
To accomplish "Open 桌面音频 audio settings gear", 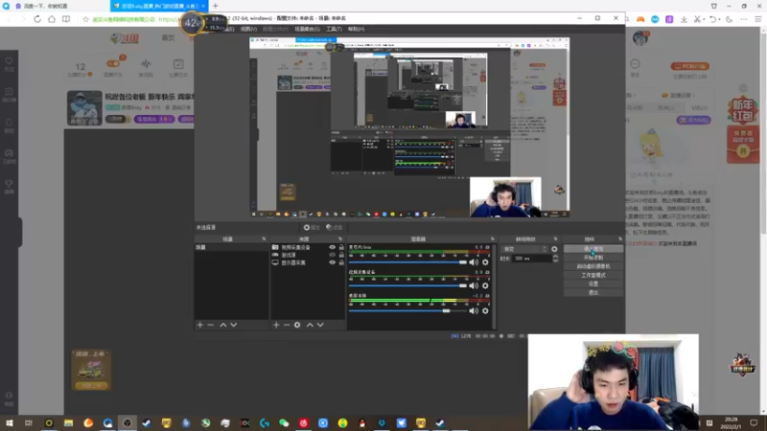I will 485,310.
